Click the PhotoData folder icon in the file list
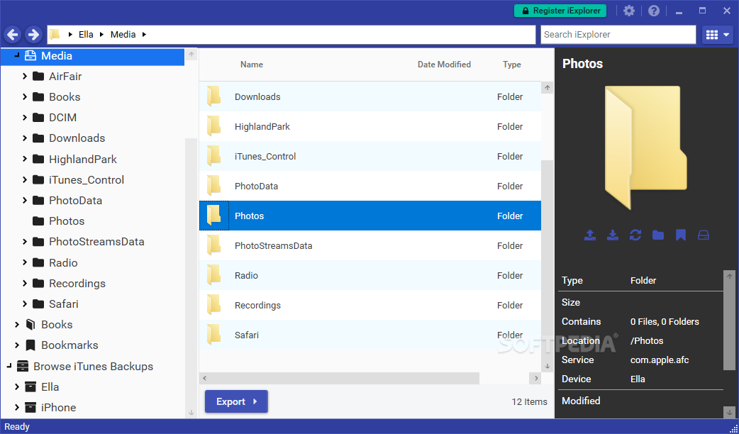Image resolution: width=739 pixels, height=434 pixels. pos(214,186)
